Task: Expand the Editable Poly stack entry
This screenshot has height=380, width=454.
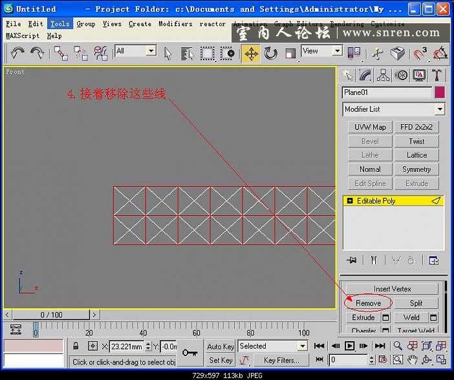Action: pyautogui.click(x=350, y=201)
